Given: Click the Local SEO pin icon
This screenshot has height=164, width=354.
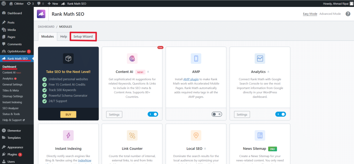Looking at the screenshot, I should (x=196, y=135).
